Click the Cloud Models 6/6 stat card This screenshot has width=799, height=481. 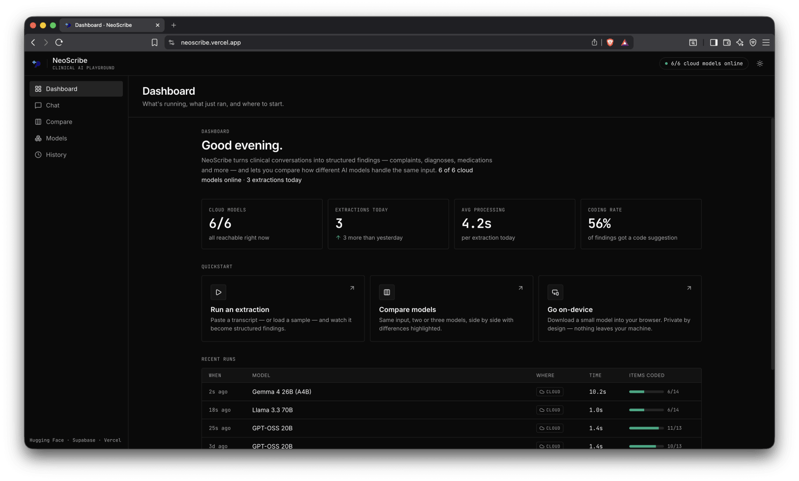pyautogui.click(x=262, y=224)
